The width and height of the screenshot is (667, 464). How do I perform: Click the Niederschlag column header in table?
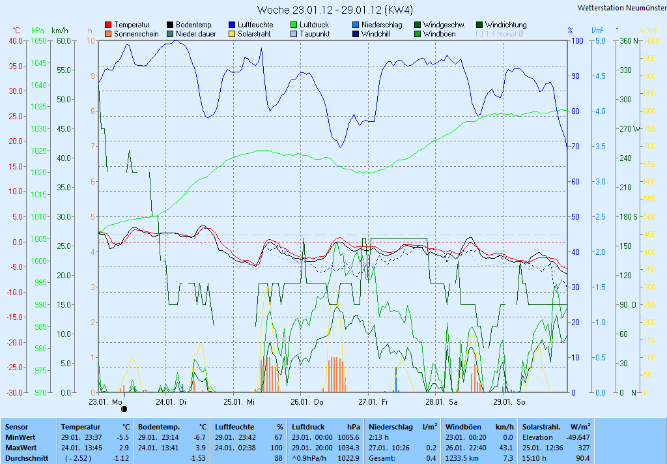coord(391,427)
